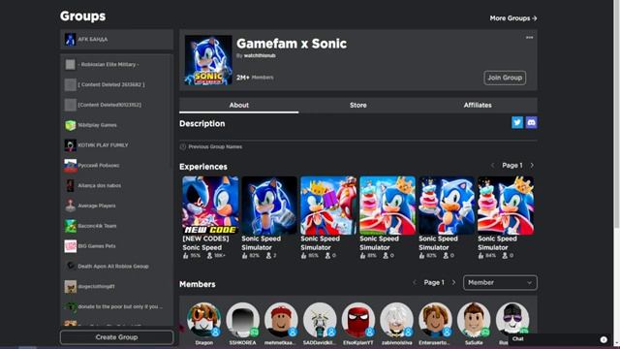
Task: Go to previous Members page arrow
Action: coord(415,282)
